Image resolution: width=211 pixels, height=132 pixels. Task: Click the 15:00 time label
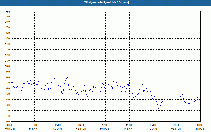129,125
